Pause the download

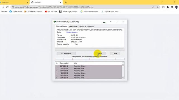point(100,54)
